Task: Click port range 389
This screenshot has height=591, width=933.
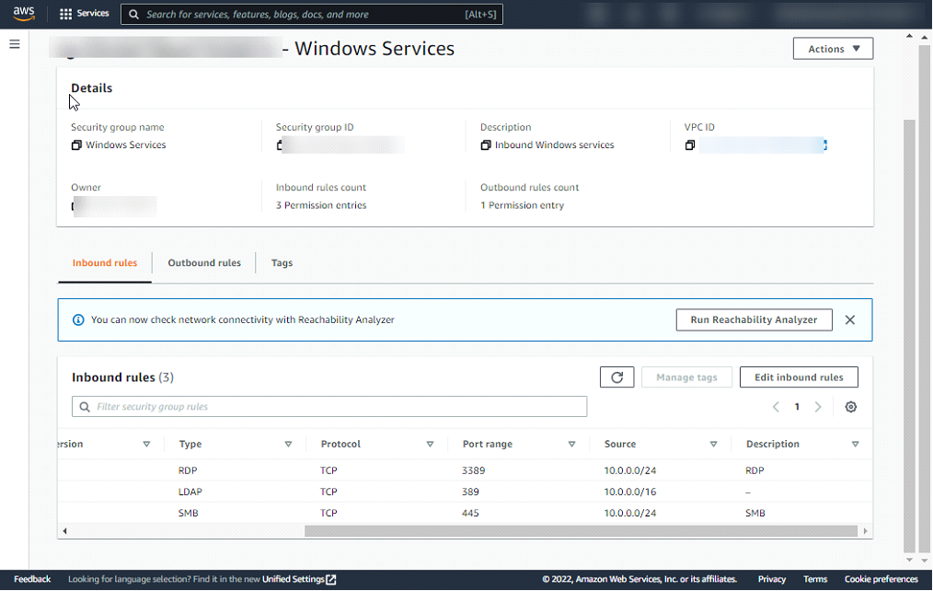Action: coord(470,492)
